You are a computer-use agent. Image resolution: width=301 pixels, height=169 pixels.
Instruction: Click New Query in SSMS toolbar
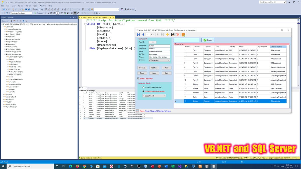[x=38, y=9]
